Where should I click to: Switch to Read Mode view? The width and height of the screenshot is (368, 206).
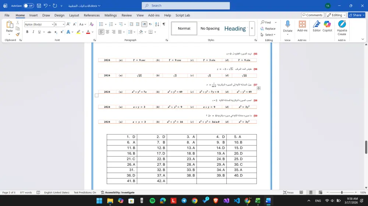[x=301, y=192]
